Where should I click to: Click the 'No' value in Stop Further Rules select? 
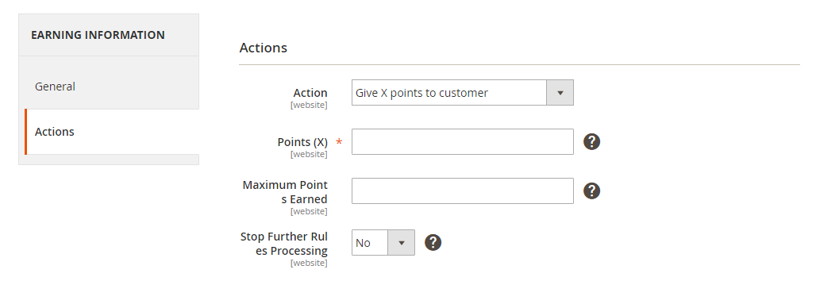[x=364, y=243]
